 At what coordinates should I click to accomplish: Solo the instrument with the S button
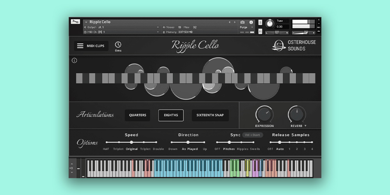[260, 23]
